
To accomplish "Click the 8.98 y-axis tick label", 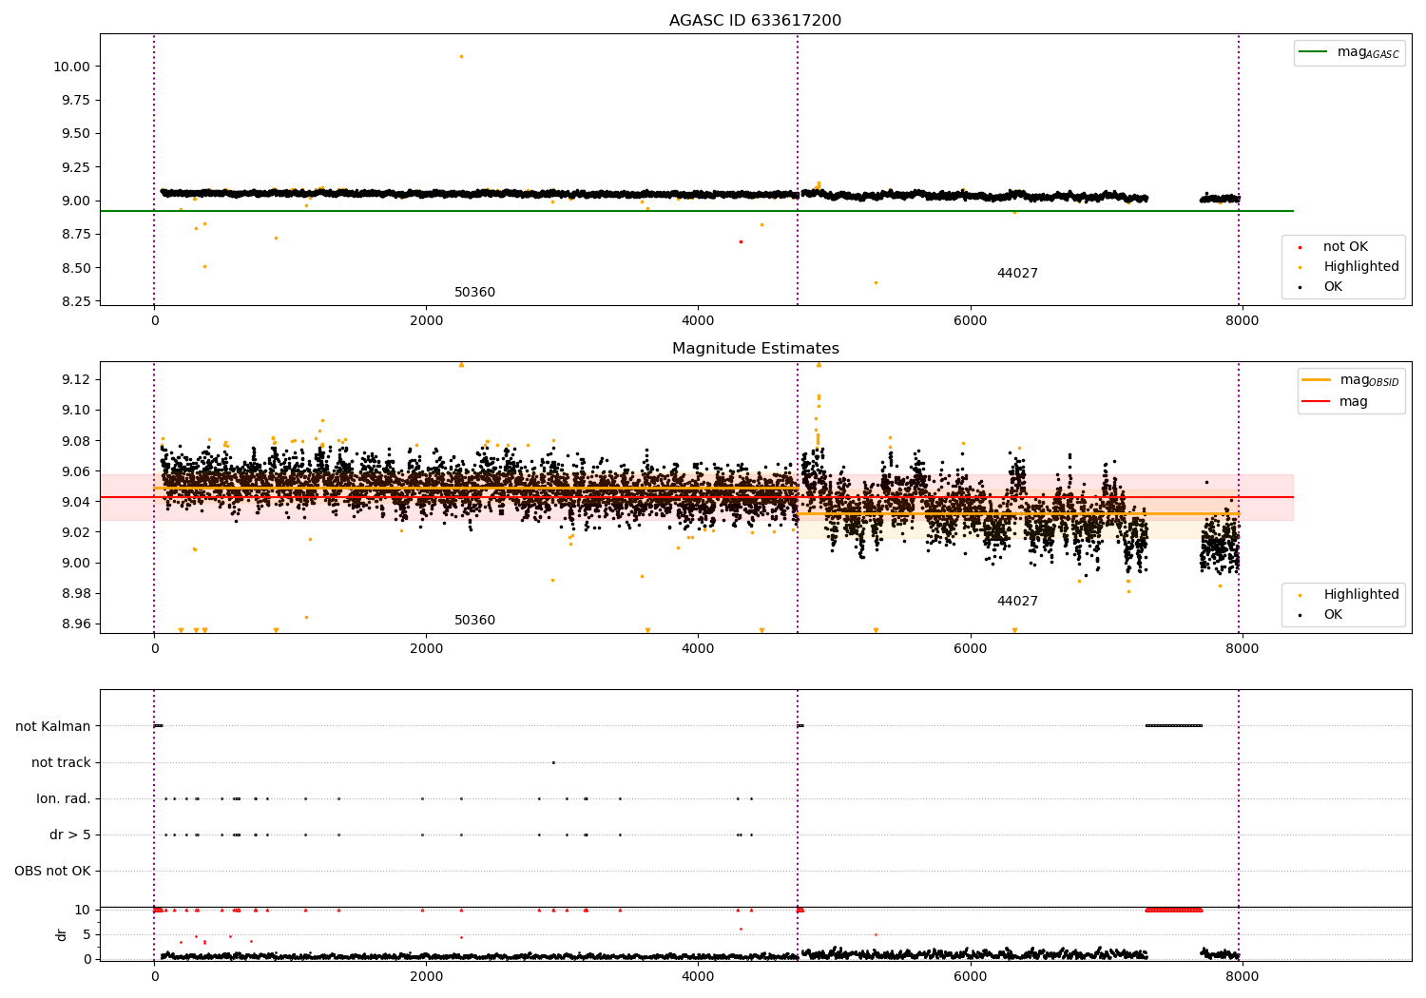I will click(75, 594).
